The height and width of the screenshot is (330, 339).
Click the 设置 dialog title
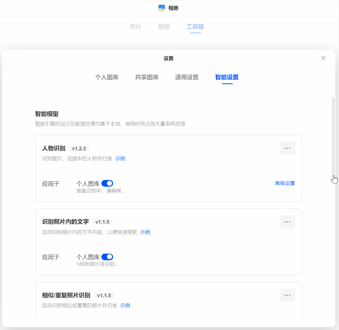tap(169, 58)
